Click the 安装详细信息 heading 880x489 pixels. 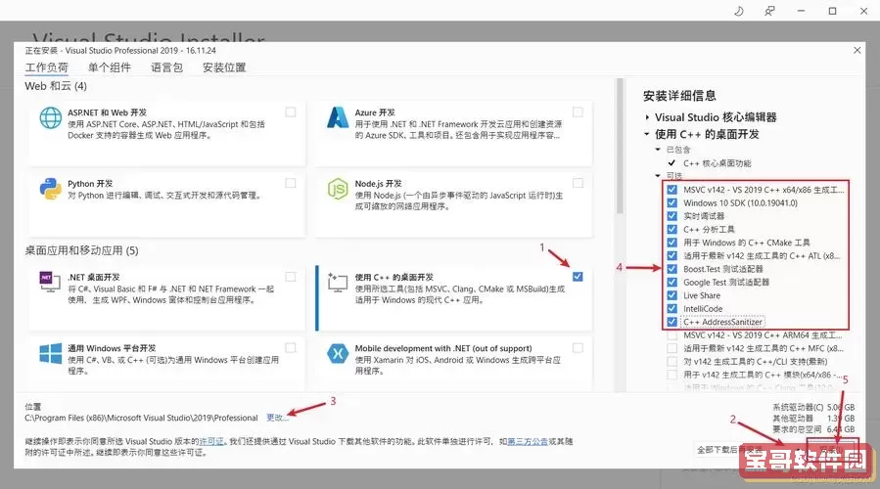[679, 96]
